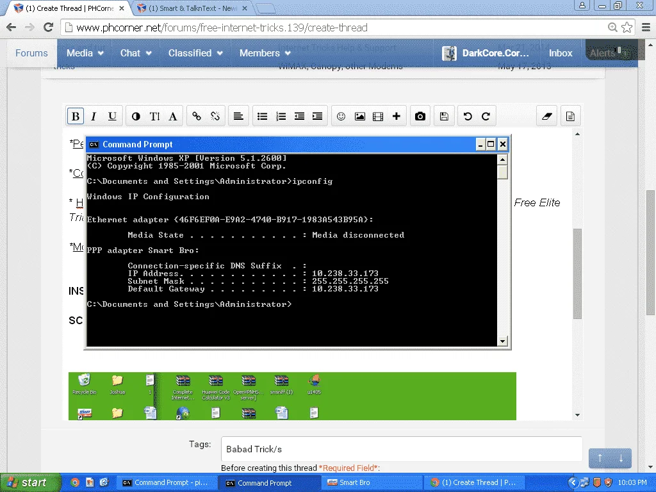
Task: Open Chrome hamburger menu
Action: point(646,27)
